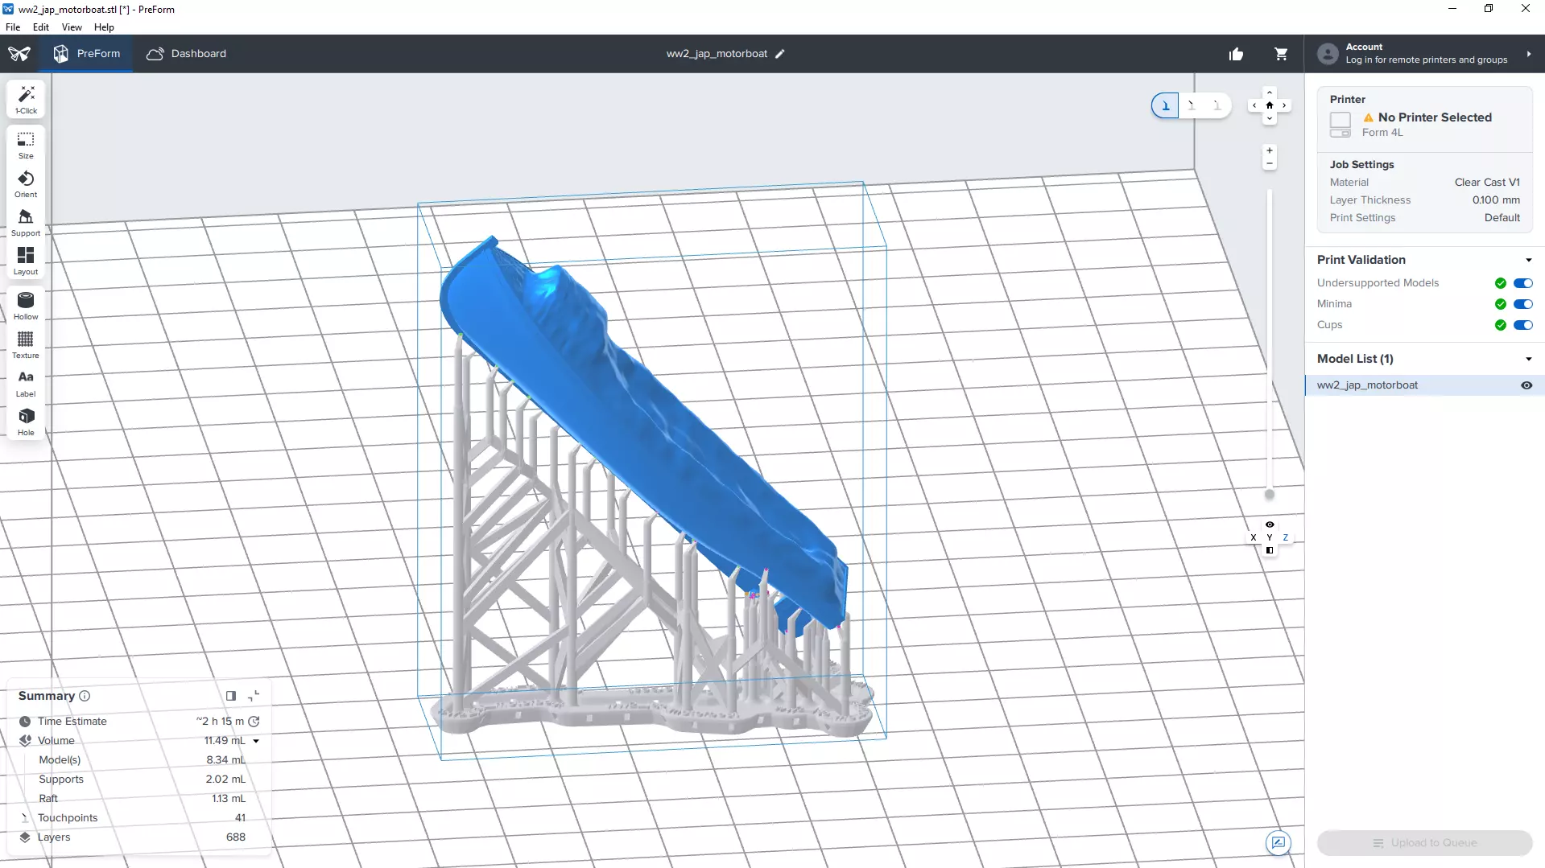Click the Formlabs butterfly logo
Viewport: 1545px width, 868px height.
(19, 54)
